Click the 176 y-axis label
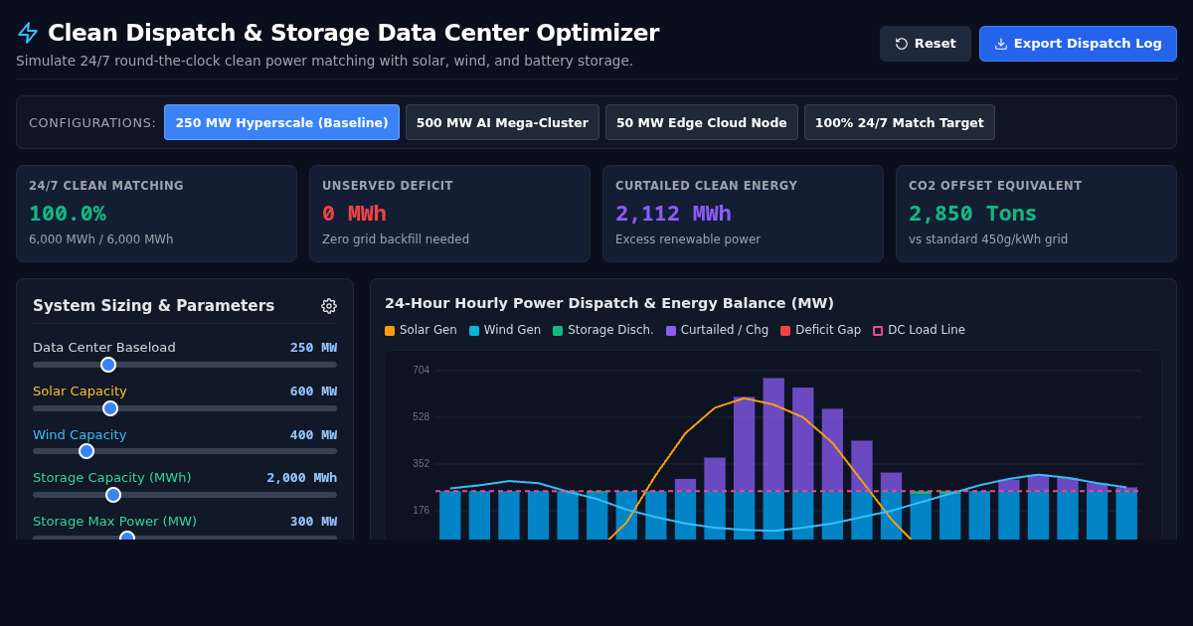Screen dimensions: 1193x626 pos(422,511)
